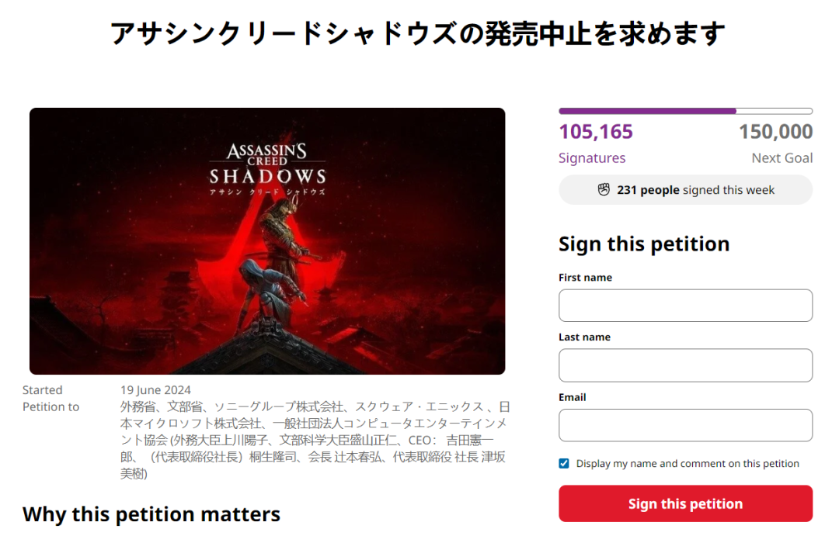The image size is (839, 536).
Task: Click the Japanese petition title heading
Action: coord(418,33)
